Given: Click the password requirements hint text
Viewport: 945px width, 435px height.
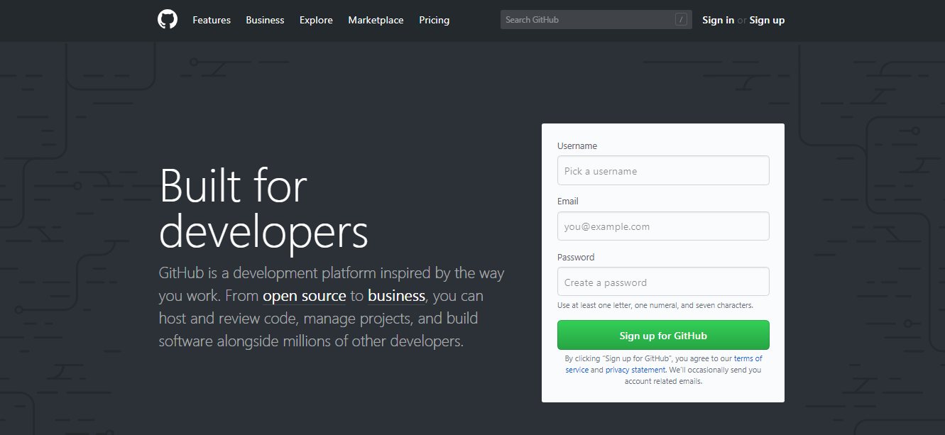Looking at the screenshot, I should click(x=655, y=306).
